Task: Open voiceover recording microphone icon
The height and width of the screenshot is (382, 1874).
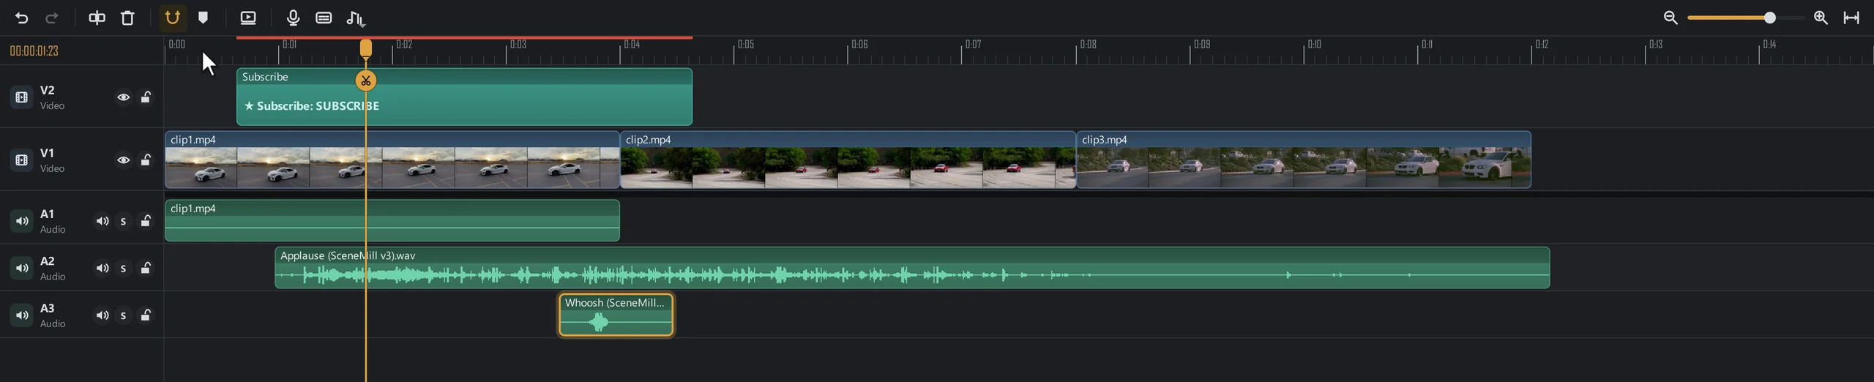Action: click(293, 18)
